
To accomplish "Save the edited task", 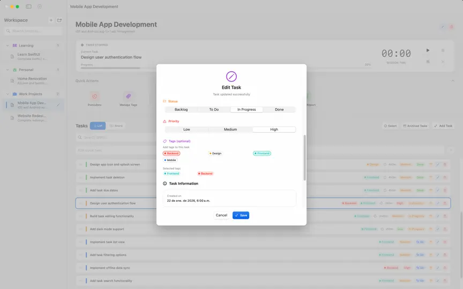I will 241,215.
